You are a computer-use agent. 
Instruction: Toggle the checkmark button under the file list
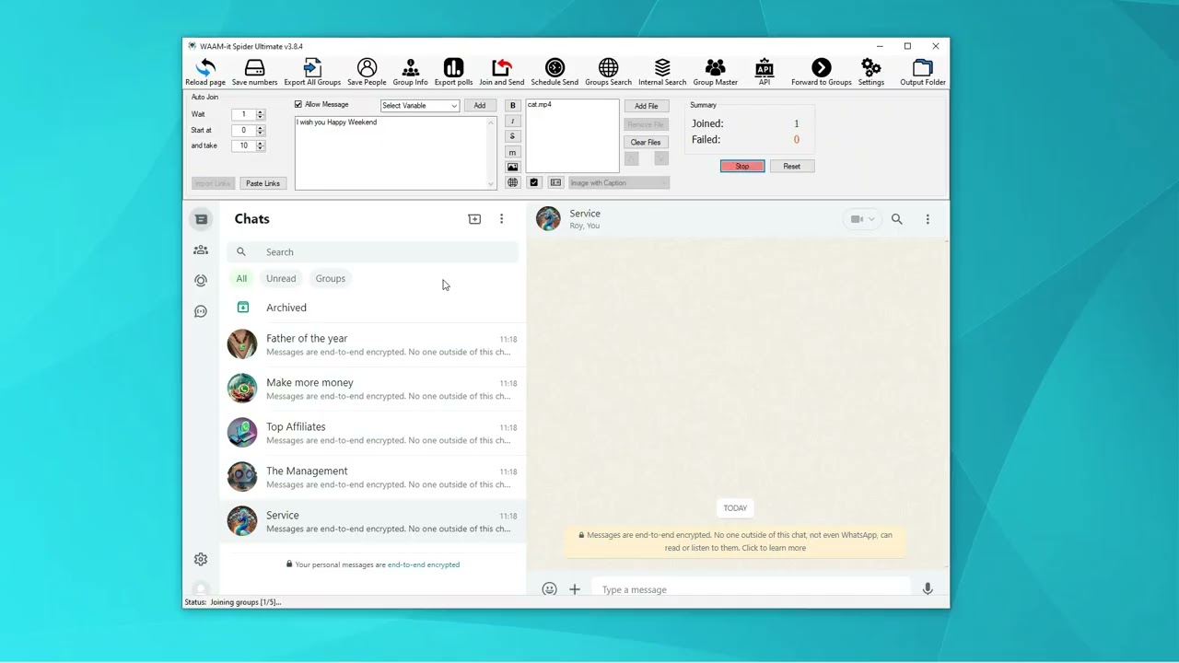click(534, 182)
